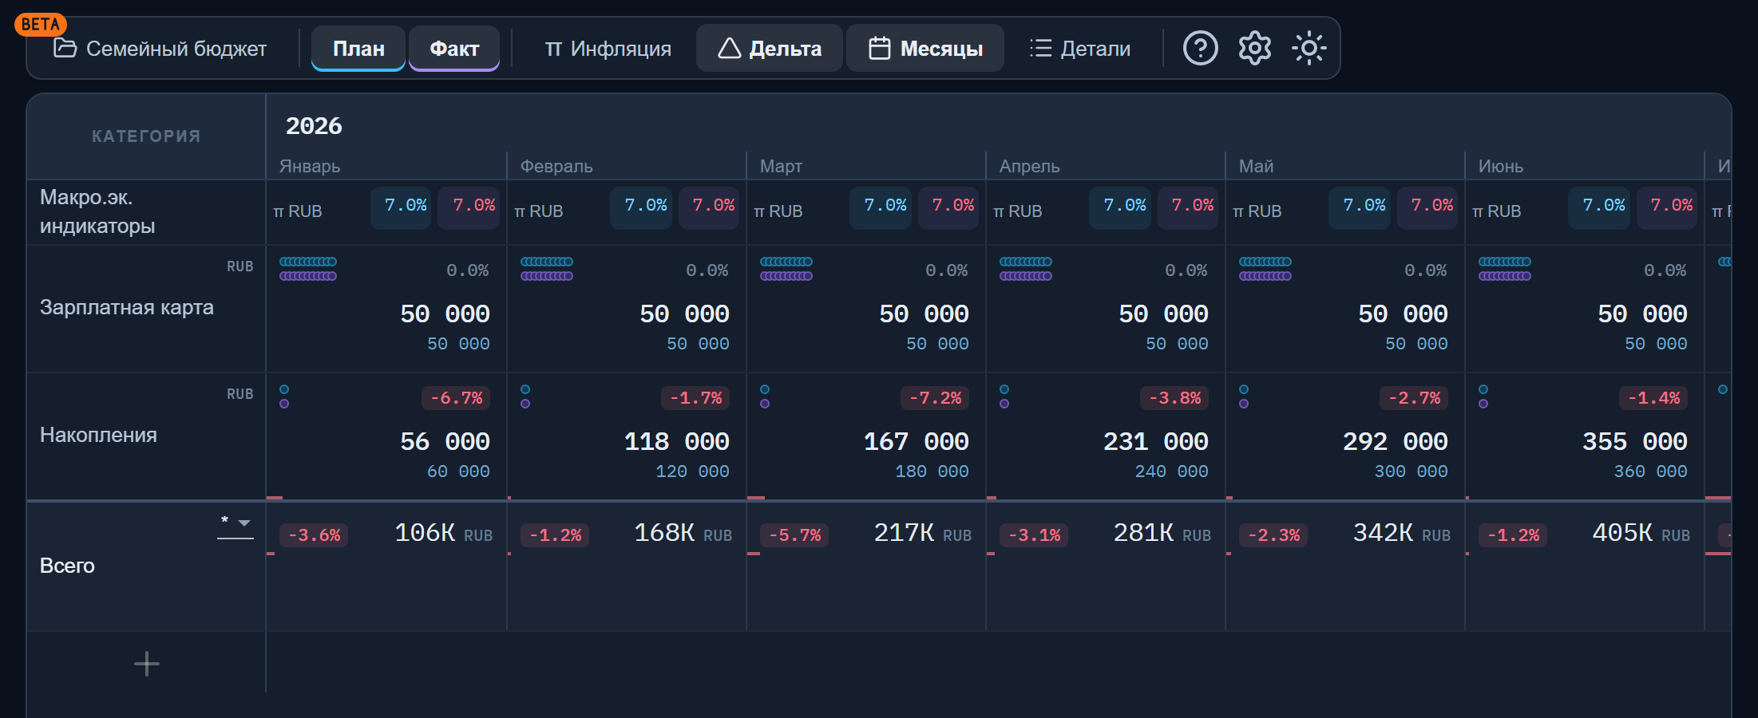Screen dimensions: 1758x718
Task: Click Зарплатная карта progress bars in Март
Action: tap(786, 269)
